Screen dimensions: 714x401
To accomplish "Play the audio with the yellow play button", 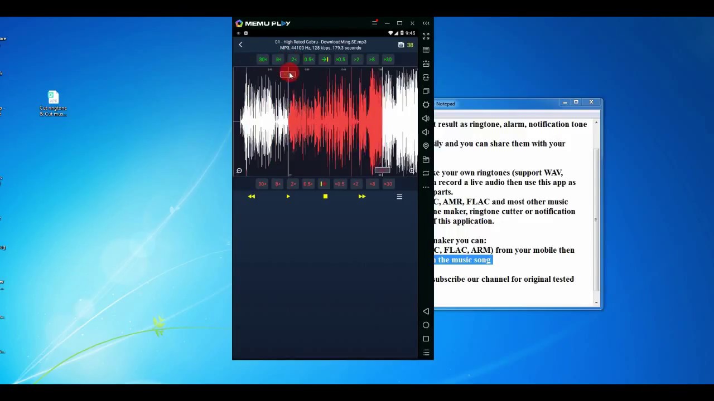I will click(x=288, y=197).
